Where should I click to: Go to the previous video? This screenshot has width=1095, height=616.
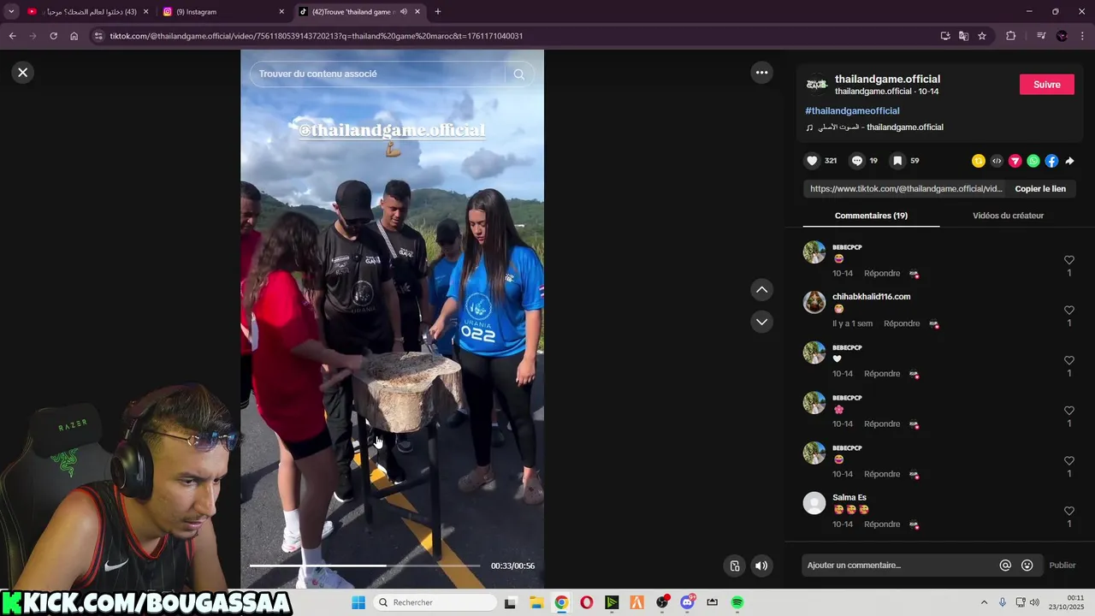(762, 290)
